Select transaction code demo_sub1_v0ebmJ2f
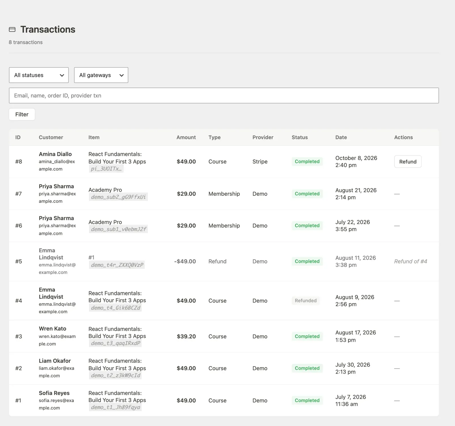 point(118,229)
